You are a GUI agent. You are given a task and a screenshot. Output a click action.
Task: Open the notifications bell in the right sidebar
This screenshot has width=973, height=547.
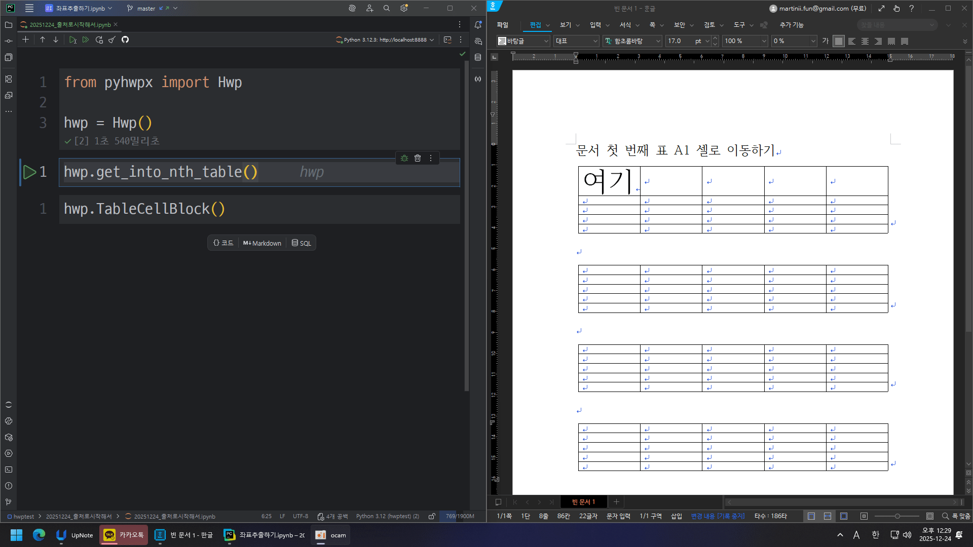click(477, 24)
